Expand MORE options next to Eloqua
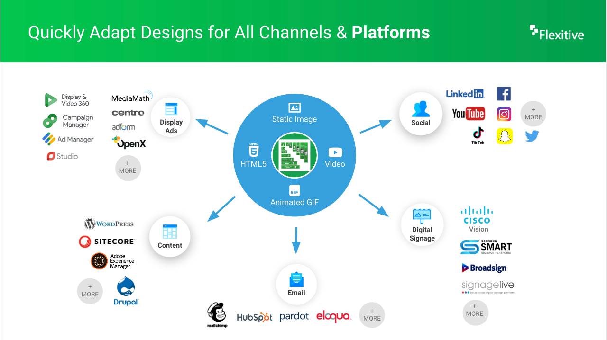The height and width of the screenshot is (340, 607). tap(372, 315)
